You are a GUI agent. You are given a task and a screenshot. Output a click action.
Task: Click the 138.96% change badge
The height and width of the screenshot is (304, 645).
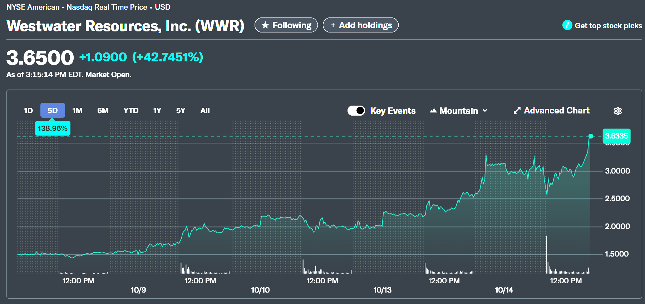tap(53, 128)
